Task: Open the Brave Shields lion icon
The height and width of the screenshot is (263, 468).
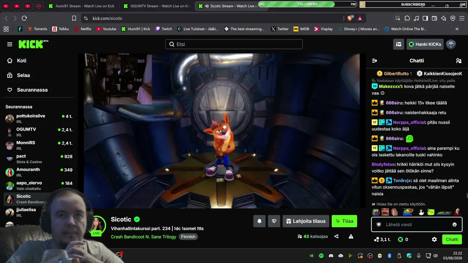Action: coord(350,18)
